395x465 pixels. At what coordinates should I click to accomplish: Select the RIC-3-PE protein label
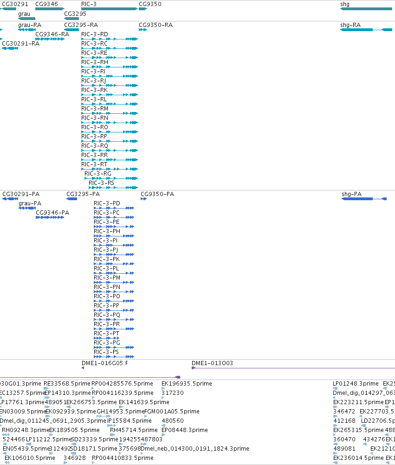click(107, 222)
